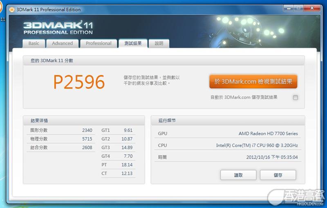Open the Advanced tab

pyautogui.click(x=62, y=43)
